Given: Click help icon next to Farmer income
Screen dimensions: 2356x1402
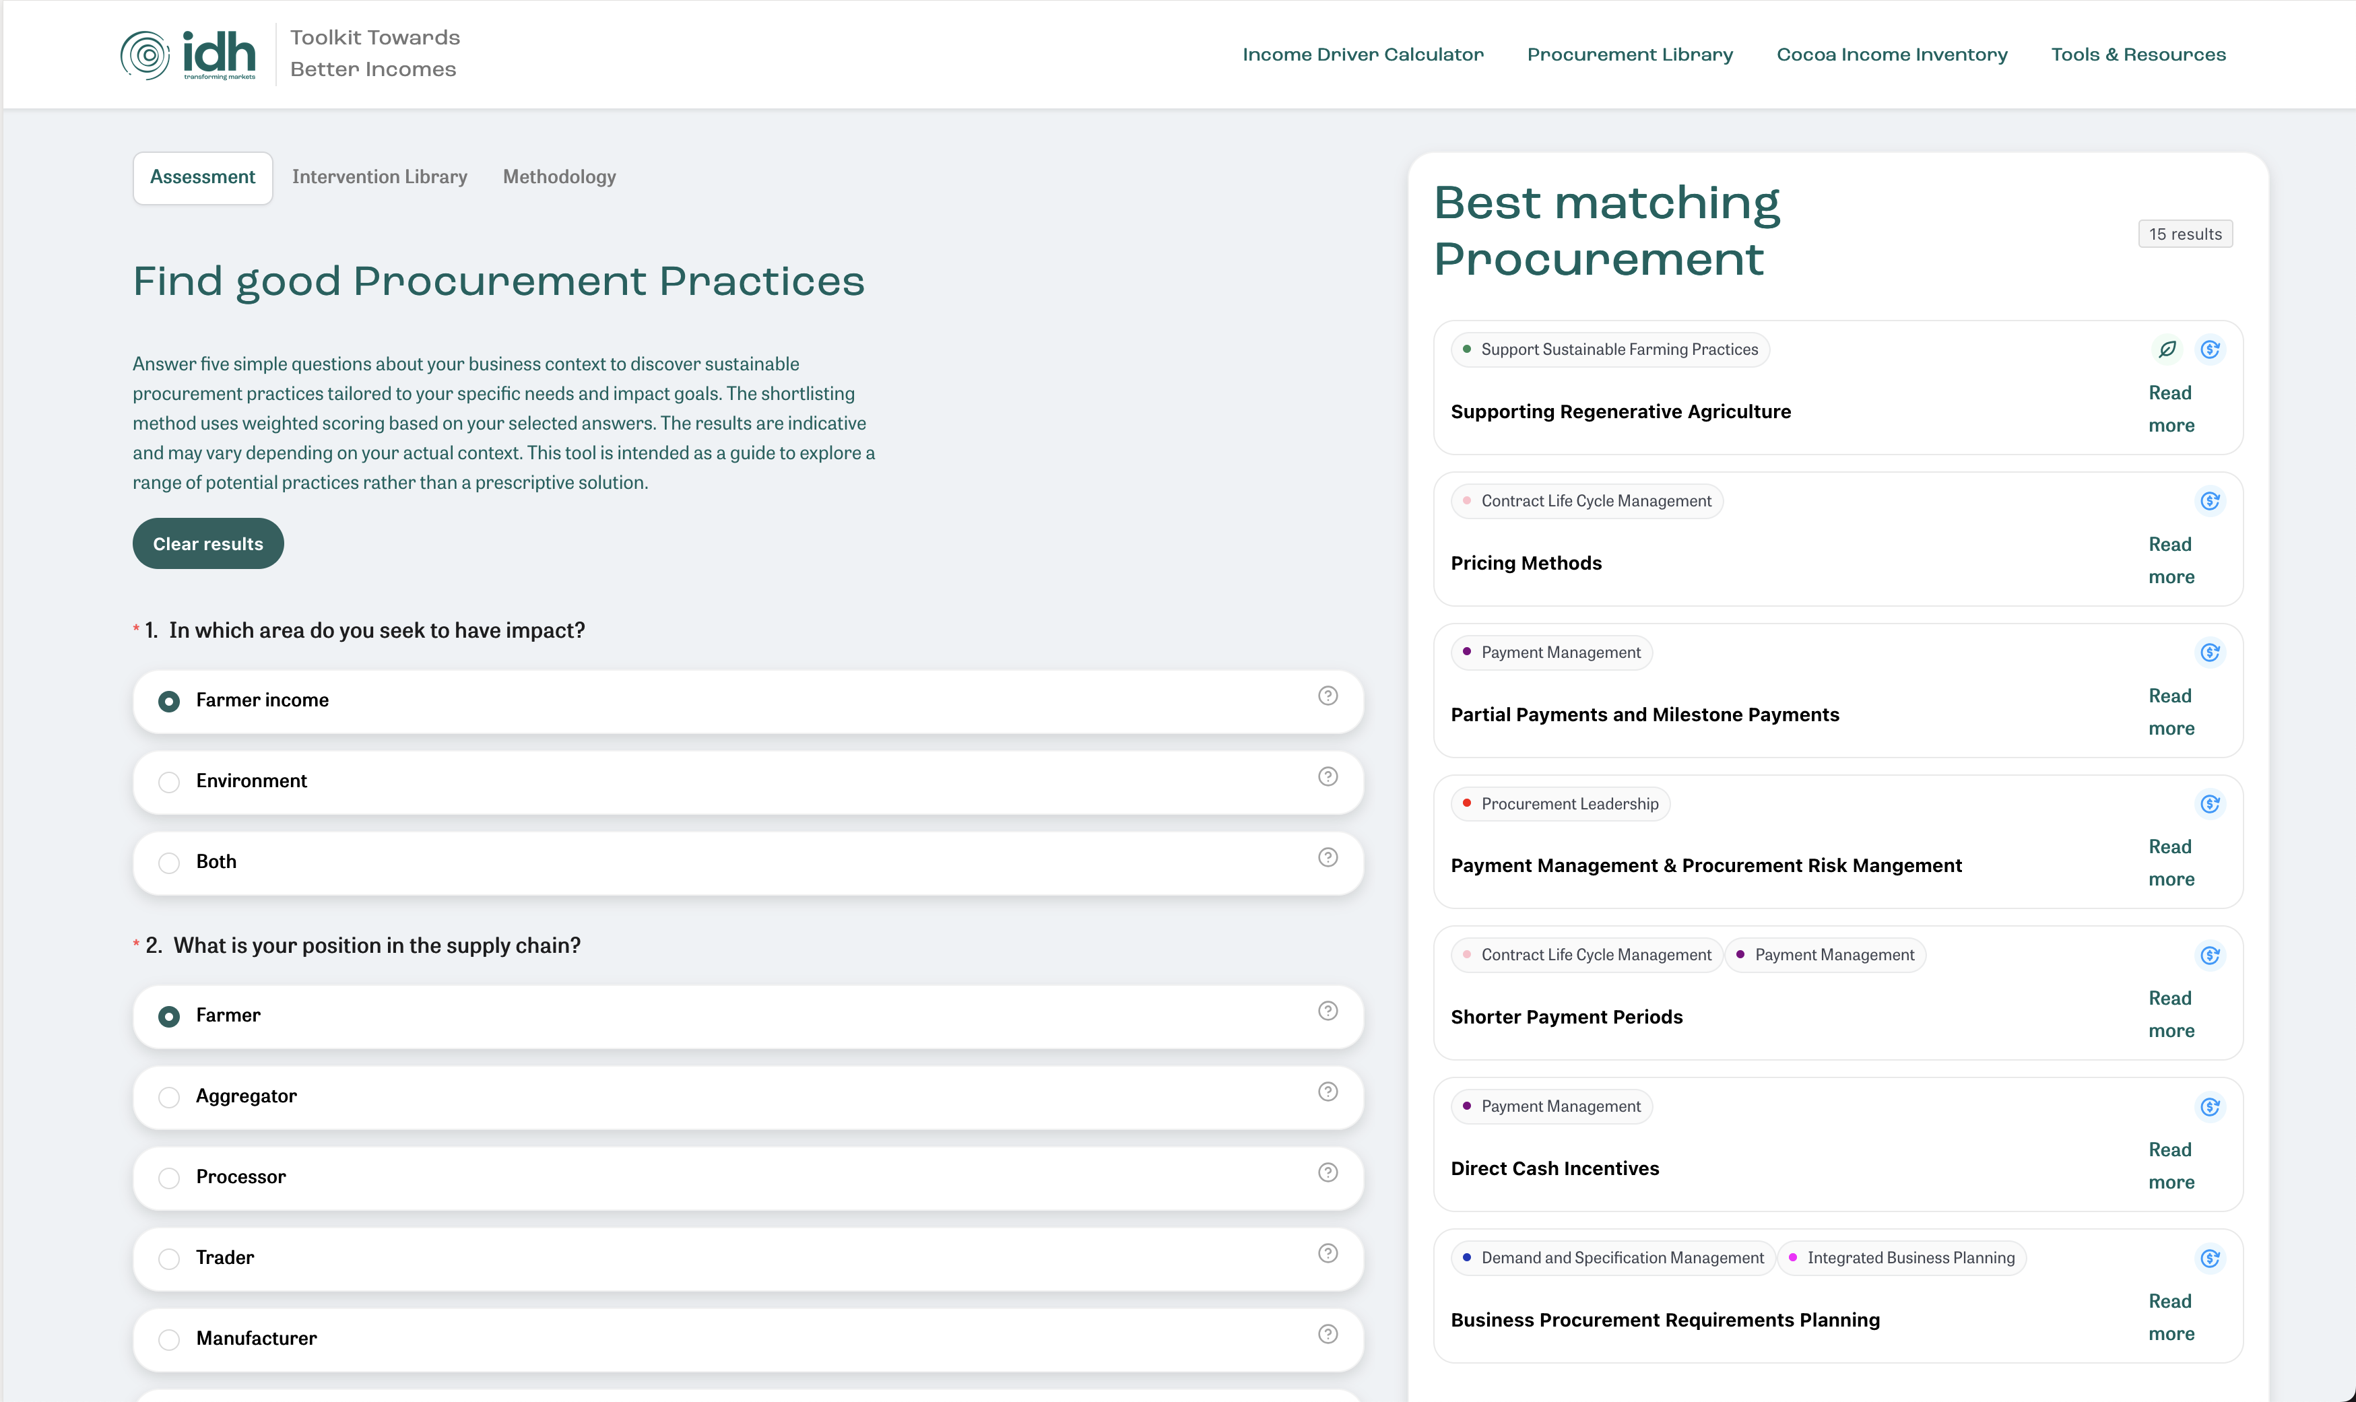Looking at the screenshot, I should pos(1328,696).
